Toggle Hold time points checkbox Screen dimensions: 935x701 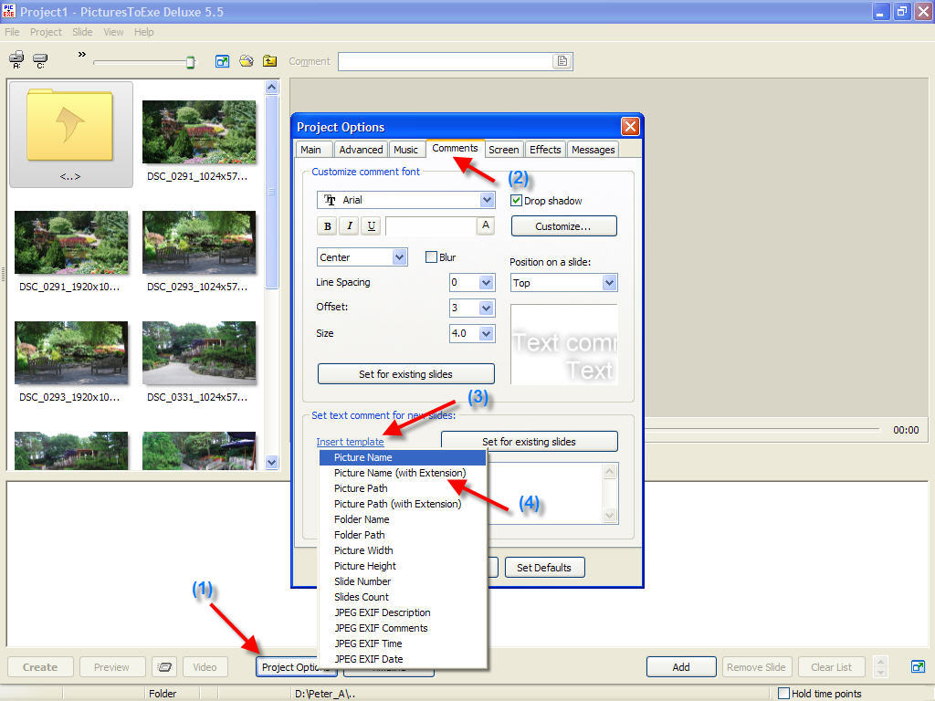tap(783, 694)
